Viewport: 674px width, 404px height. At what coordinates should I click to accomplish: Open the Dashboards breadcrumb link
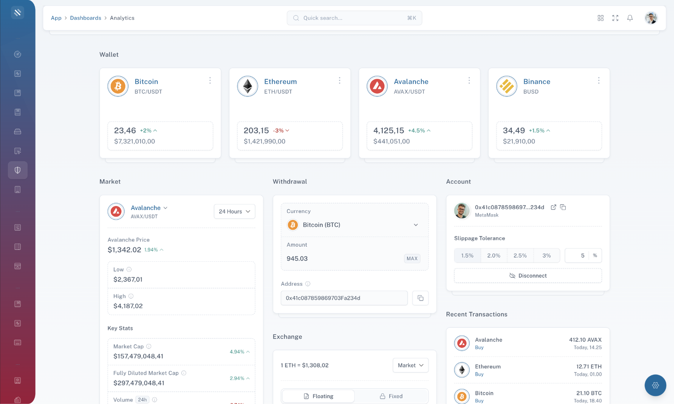click(x=86, y=18)
